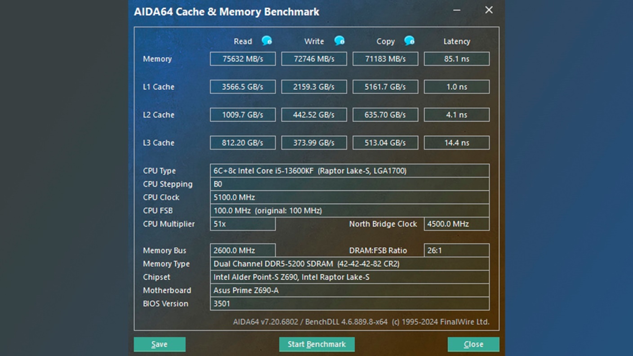This screenshot has width=633, height=356.
Task: Close the window with the X icon
Action: 489,10
